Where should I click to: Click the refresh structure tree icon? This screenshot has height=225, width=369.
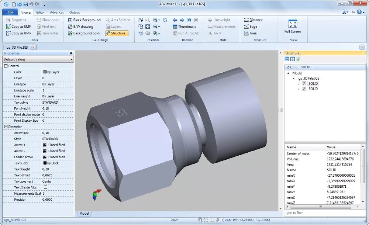[298, 59]
